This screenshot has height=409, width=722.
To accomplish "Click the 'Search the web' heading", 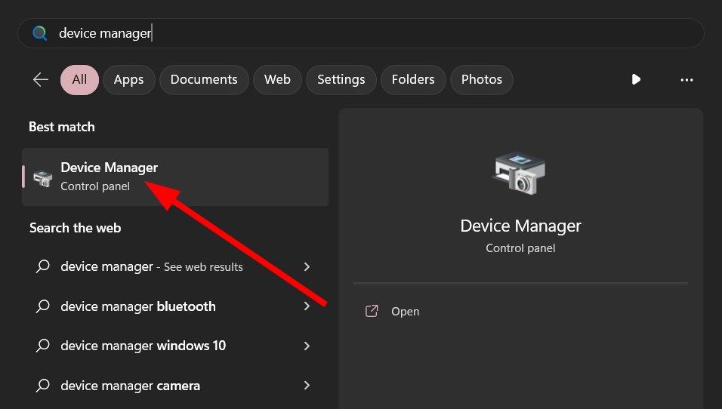I will [75, 228].
